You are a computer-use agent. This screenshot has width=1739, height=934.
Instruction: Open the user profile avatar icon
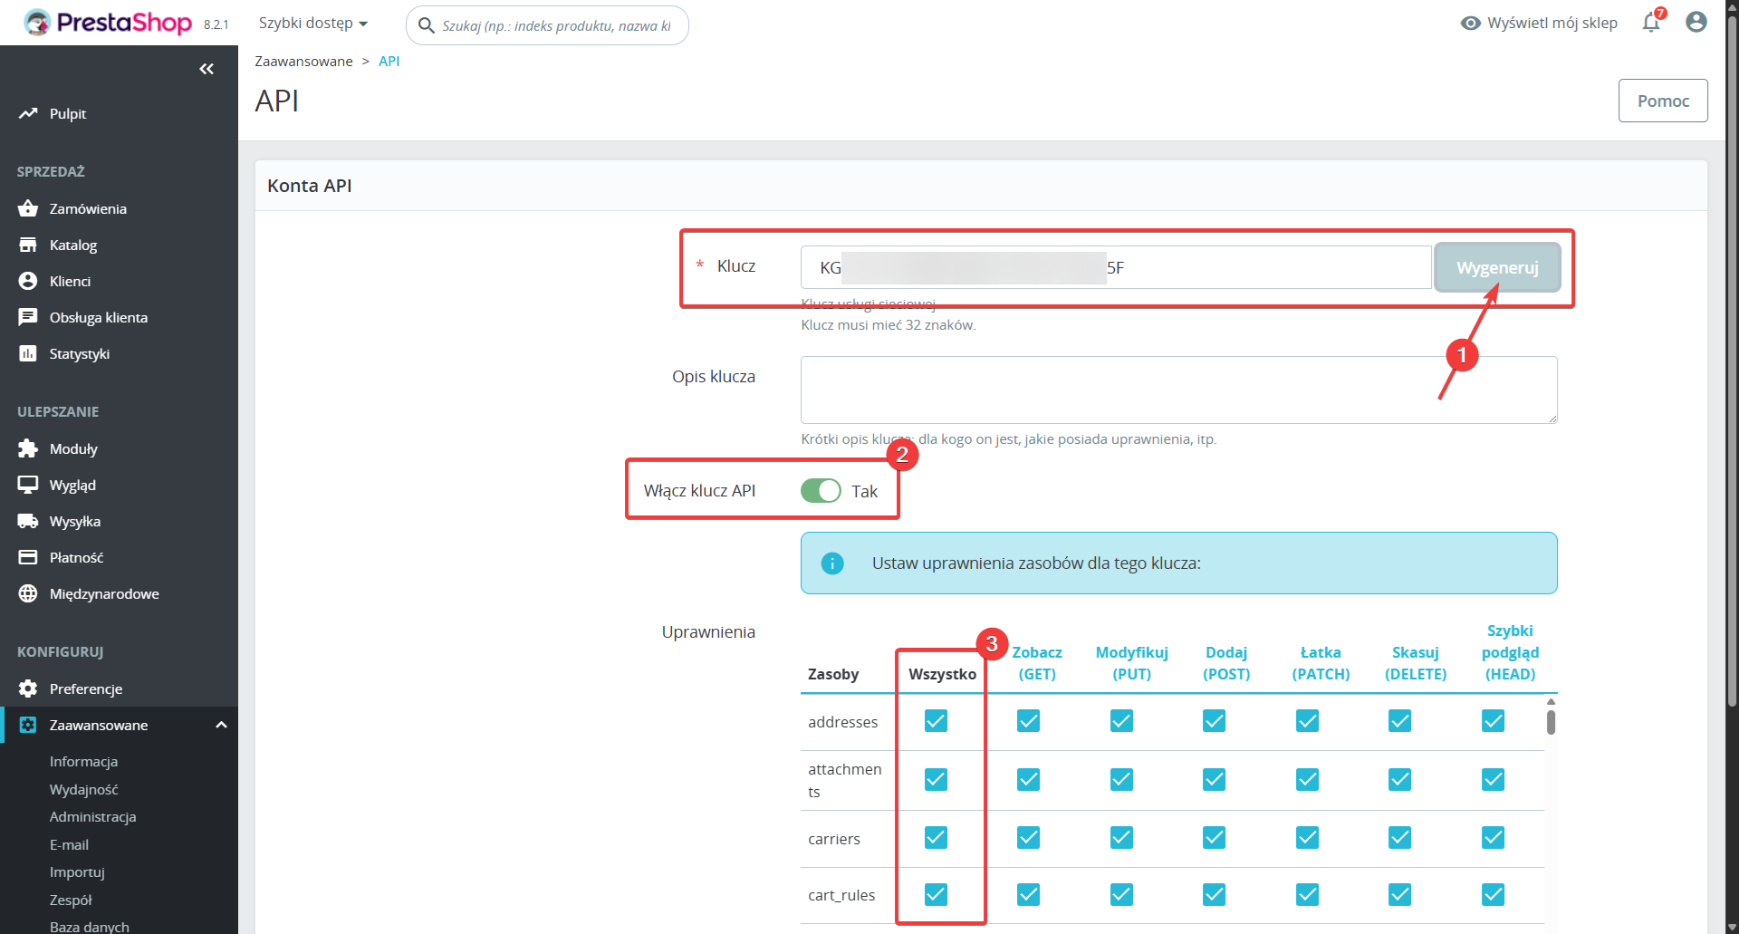coord(1696,23)
